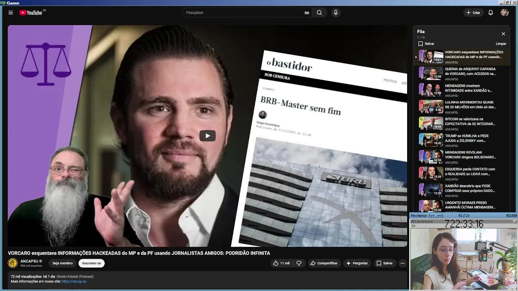Image resolution: width=518 pixels, height=291 pixels.
Task: Close the Camera.exe overlay window
Action: point(515,221)
